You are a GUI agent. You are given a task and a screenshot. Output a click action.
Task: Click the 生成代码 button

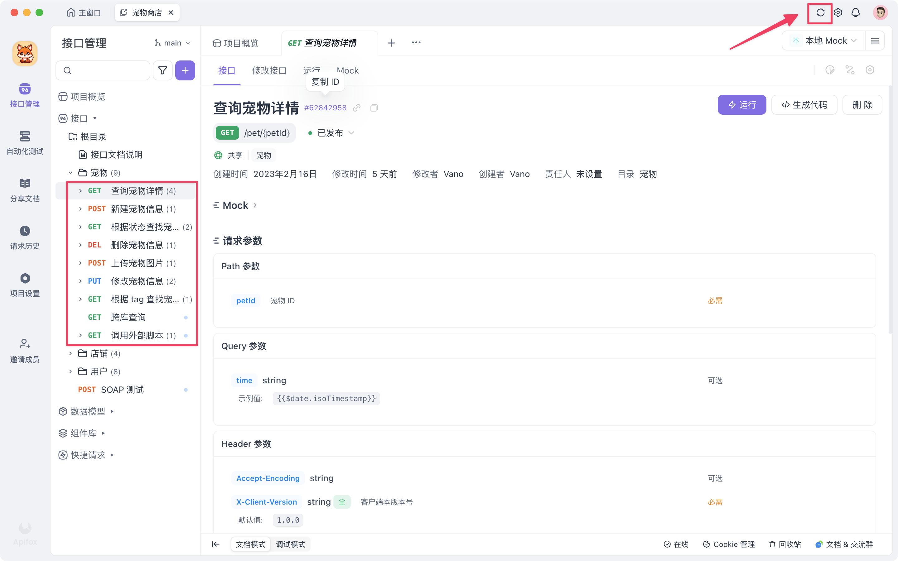pos(804,105)
